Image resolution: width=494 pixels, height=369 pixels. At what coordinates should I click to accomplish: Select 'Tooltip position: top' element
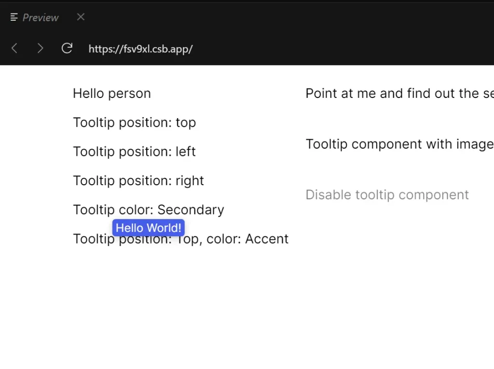(x=134, y=123)
